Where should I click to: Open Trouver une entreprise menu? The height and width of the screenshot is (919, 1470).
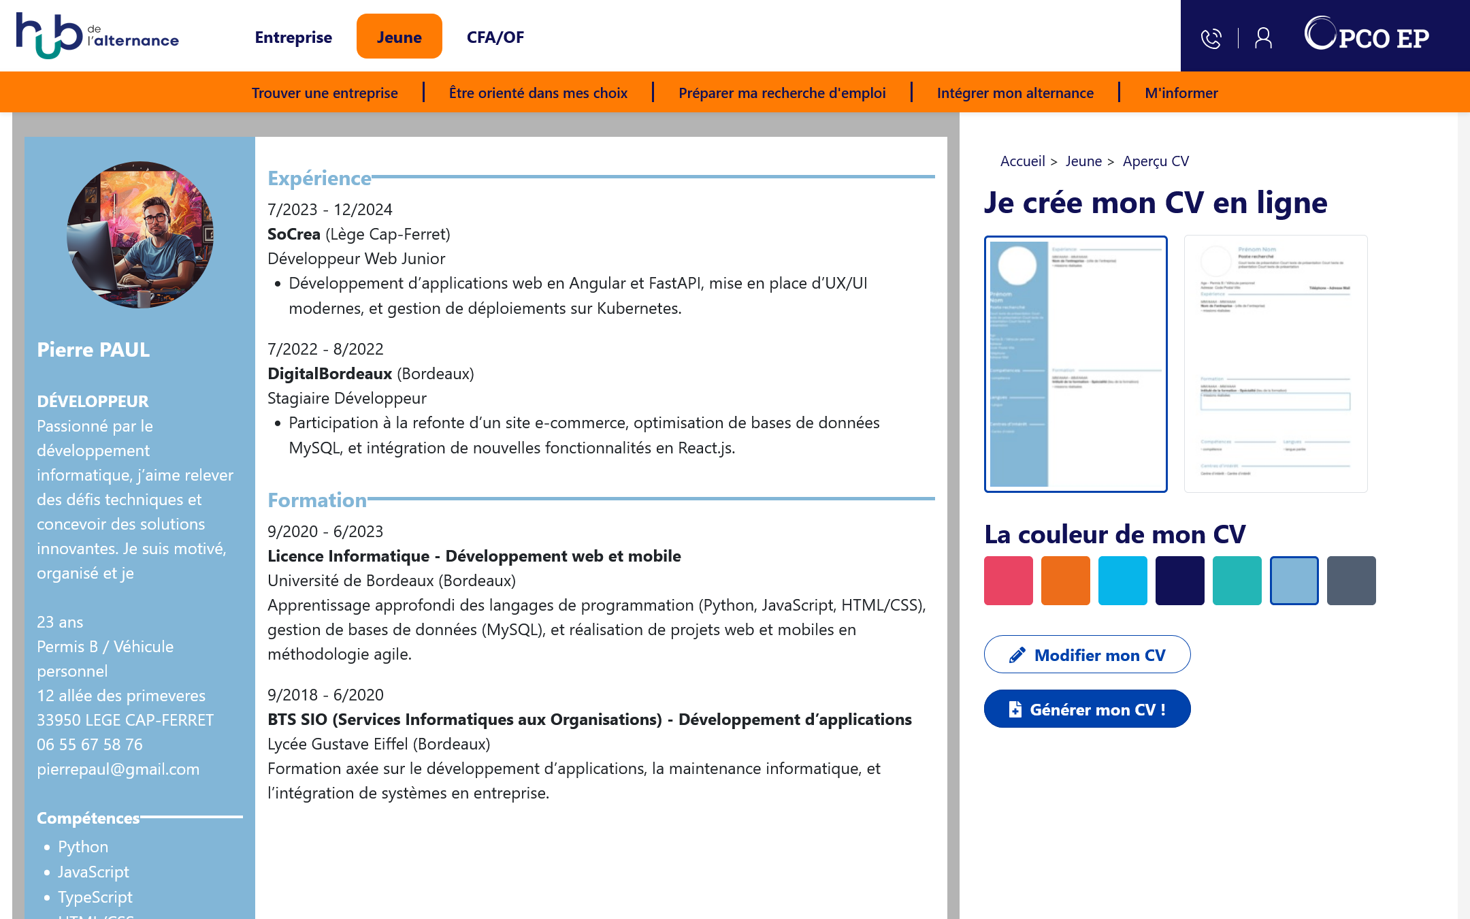325,93
